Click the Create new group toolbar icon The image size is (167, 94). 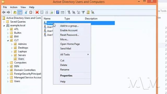point(74,12)
